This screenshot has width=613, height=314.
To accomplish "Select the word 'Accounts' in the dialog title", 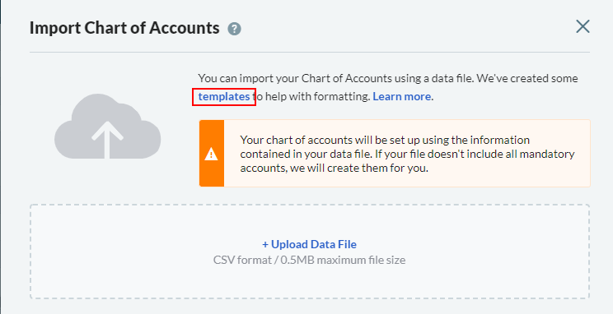I will point(184,28).
